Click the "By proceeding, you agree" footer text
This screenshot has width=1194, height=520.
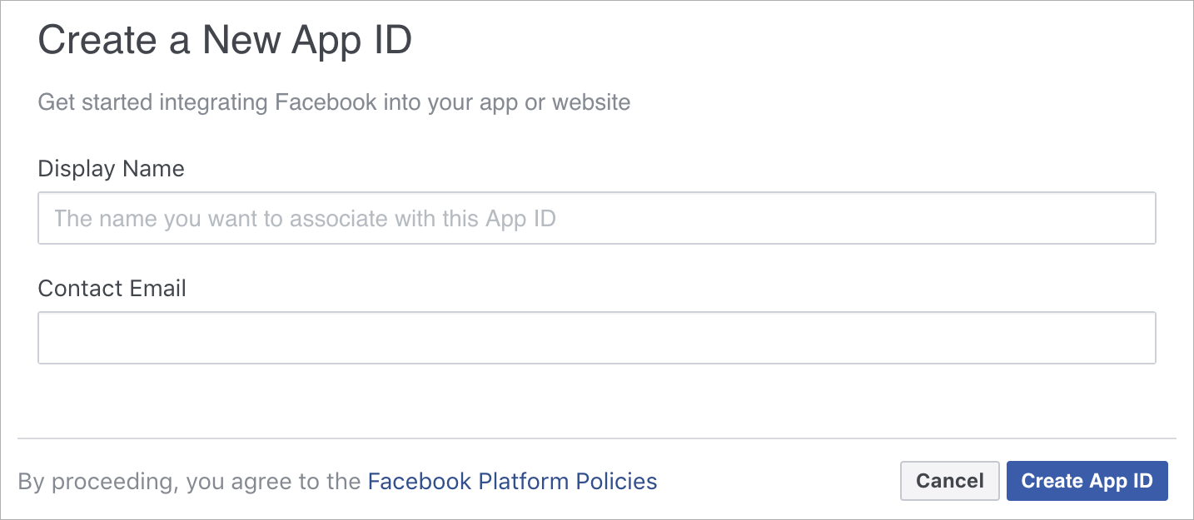[190, 481]
